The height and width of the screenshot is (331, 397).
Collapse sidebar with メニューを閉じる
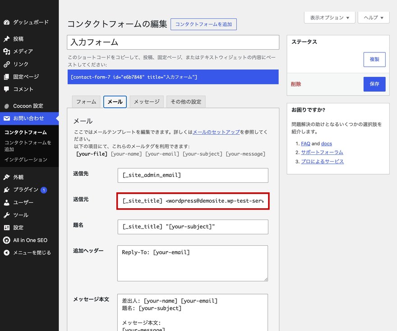coord(29,253)
